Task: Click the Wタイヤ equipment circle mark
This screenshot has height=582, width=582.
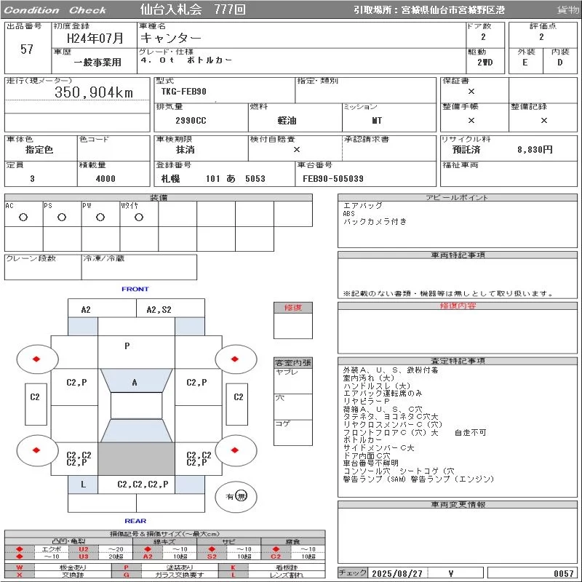Action: coord(139,218)
